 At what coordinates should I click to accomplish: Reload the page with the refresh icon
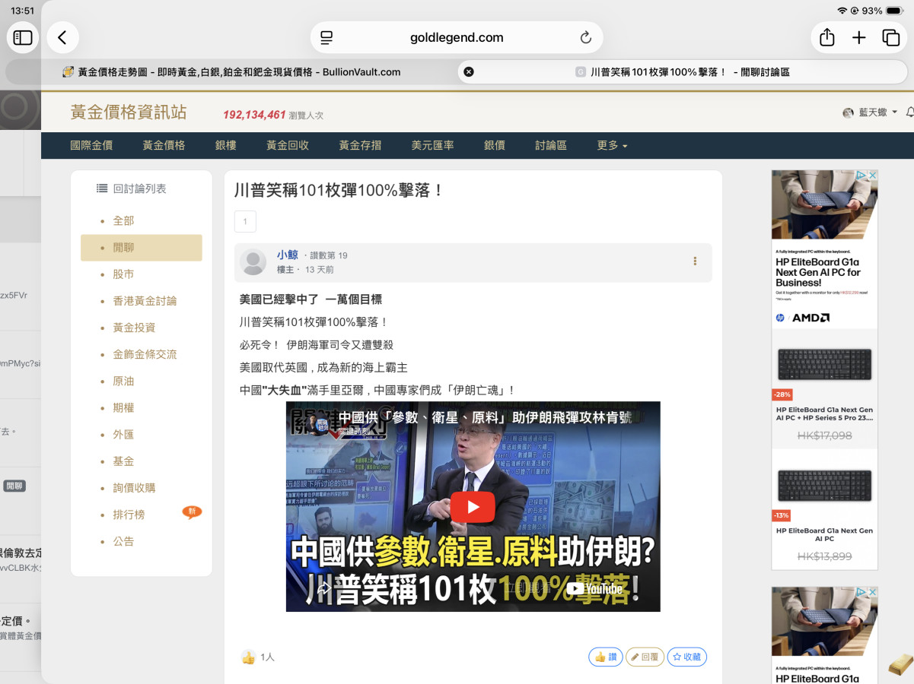pyautogui.click(x=585, y=37)
